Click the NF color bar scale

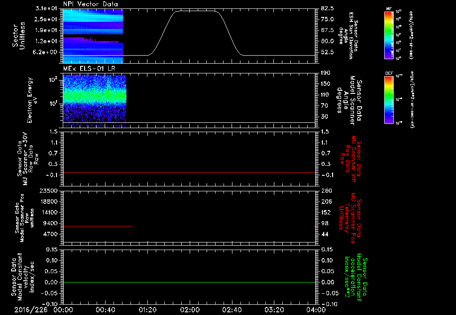(x=389, y=35)
